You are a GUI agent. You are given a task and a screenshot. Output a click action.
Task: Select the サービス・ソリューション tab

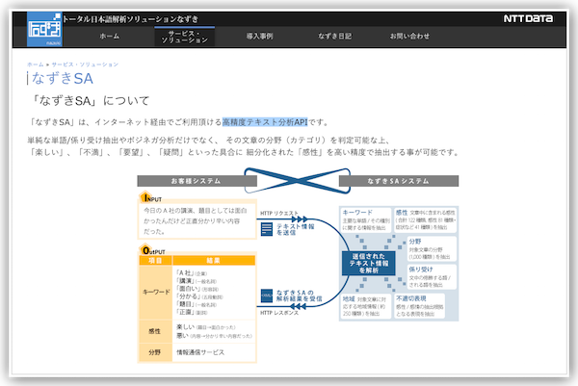click(x=185, y=37)
